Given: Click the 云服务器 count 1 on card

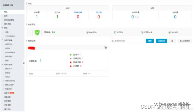Looking at the screenshot, I should (41, 60).
